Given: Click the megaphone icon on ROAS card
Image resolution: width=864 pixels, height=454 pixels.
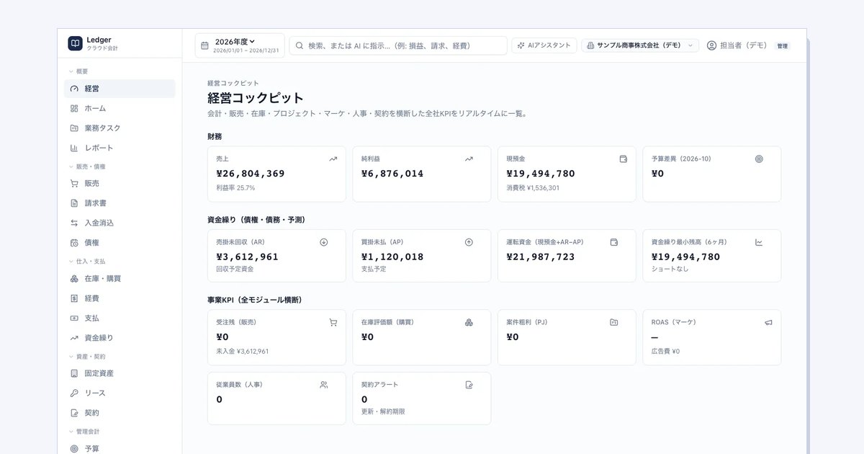Looking at the screenshot, I should click(768, 322).
